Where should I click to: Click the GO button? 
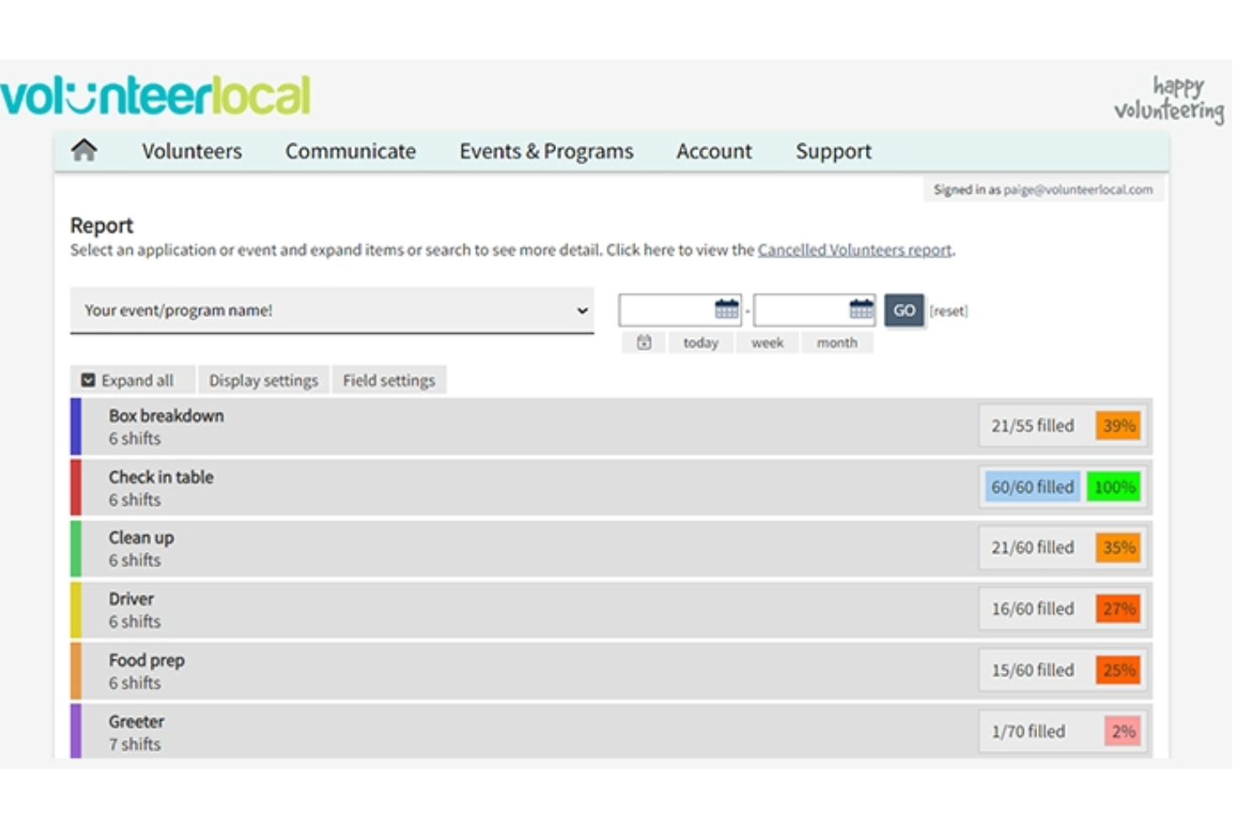[904, 310]
